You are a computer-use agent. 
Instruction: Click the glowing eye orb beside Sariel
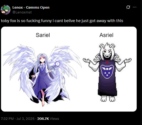coord(57,64)
